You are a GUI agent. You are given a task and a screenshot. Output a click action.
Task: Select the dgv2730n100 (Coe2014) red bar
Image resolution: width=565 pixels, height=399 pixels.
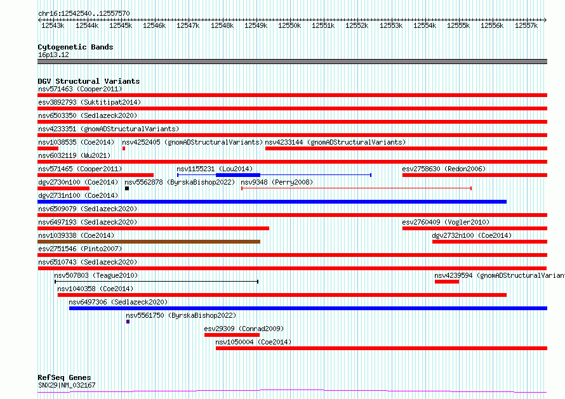(63, 188)
